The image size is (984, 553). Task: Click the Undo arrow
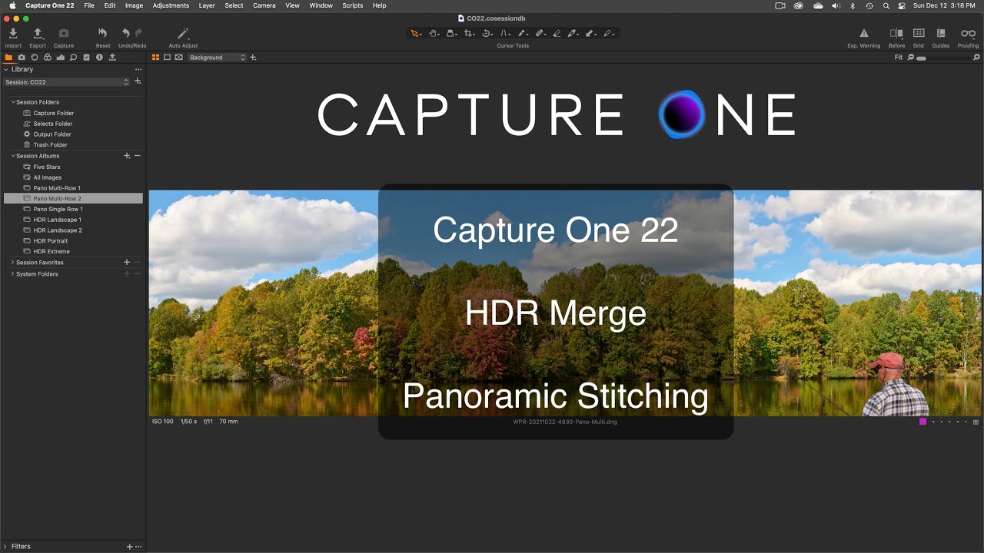125,33
